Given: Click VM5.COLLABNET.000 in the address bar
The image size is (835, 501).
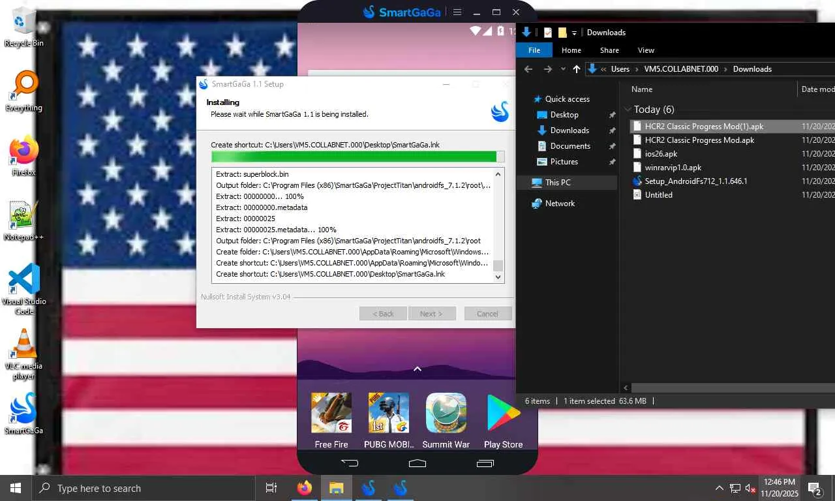Looking at the screenshot, I should pos(681,69).
